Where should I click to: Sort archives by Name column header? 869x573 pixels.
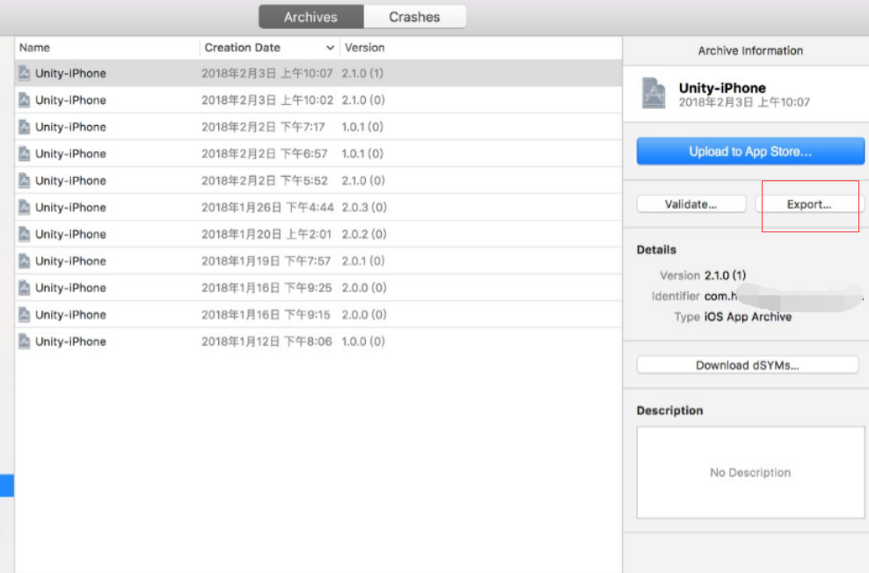(34, 48)
